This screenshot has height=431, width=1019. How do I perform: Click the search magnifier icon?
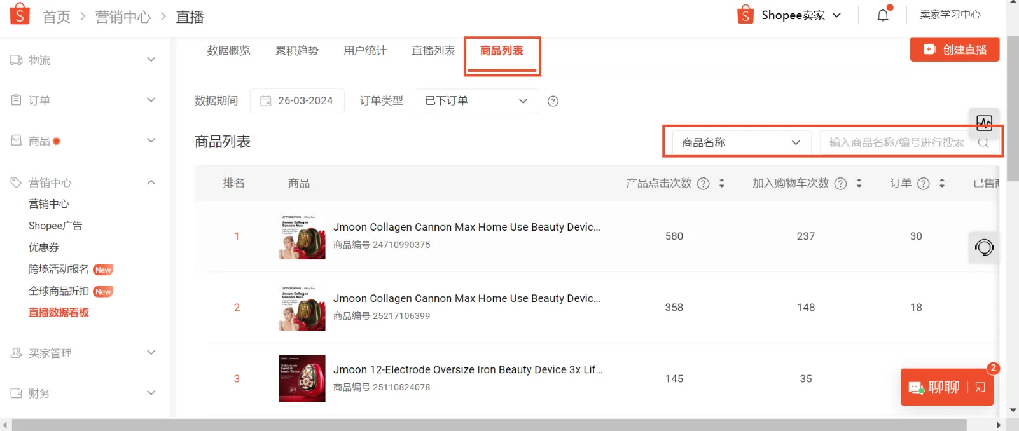click(983, 142)
